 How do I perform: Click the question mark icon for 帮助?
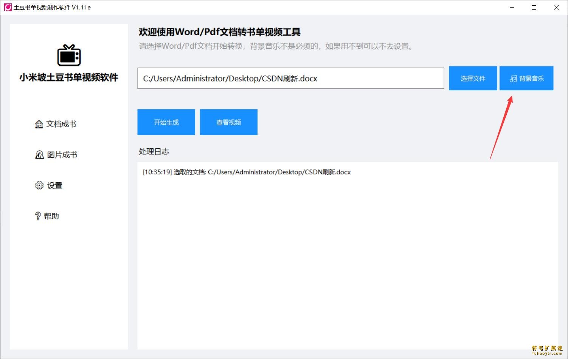[x=38, y=216]
